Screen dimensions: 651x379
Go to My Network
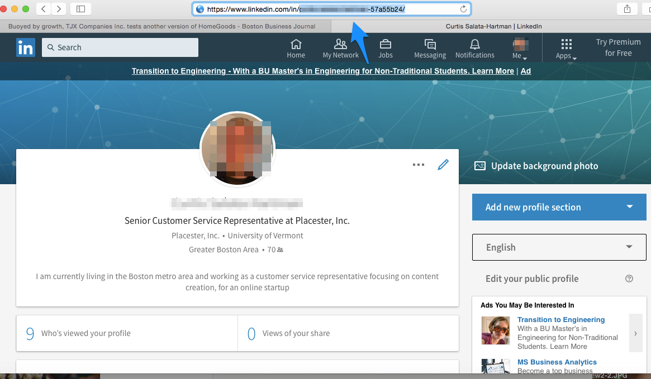pyautogui.click(x=340, y=48)
